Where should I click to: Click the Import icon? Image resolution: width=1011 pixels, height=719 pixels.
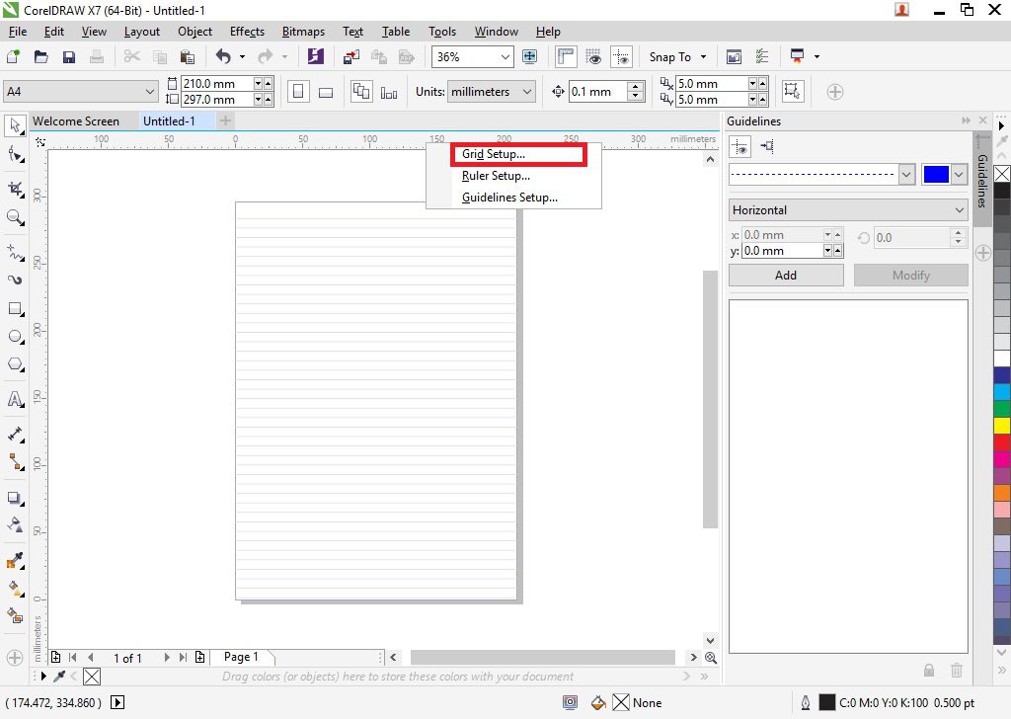click(x=351, y=56)
